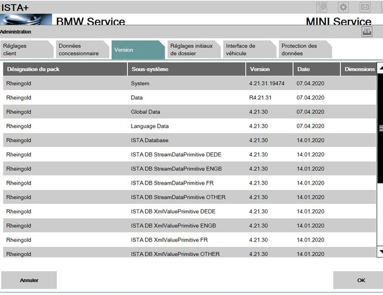Click the Annuler button
Image resolution: width=383 pixels, height=295 pixels.
29,280
